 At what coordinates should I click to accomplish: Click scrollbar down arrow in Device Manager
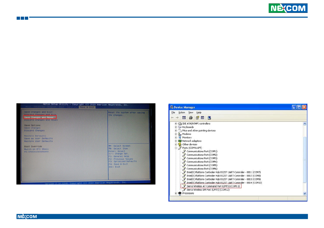(x=305, y=193)
